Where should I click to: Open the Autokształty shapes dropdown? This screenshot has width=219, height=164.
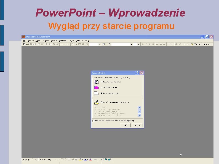coord(45,159)
